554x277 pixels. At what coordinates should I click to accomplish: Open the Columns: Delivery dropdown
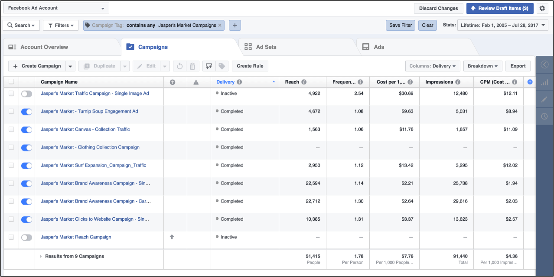point(433,66)
